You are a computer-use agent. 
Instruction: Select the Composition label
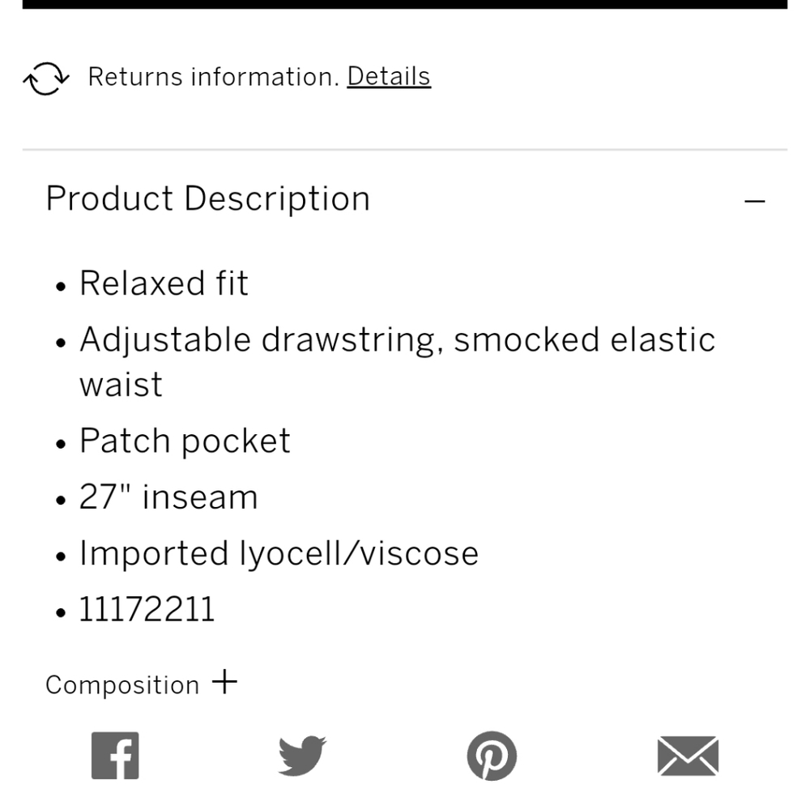[122, 685]
